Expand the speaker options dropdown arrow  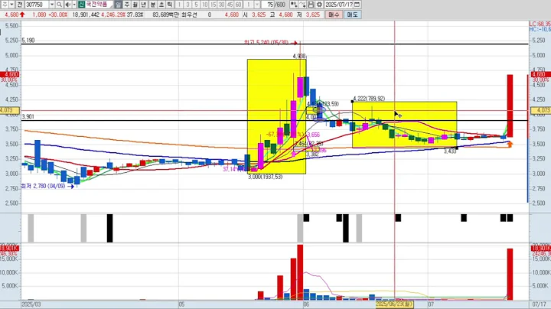tap(74, 5)
